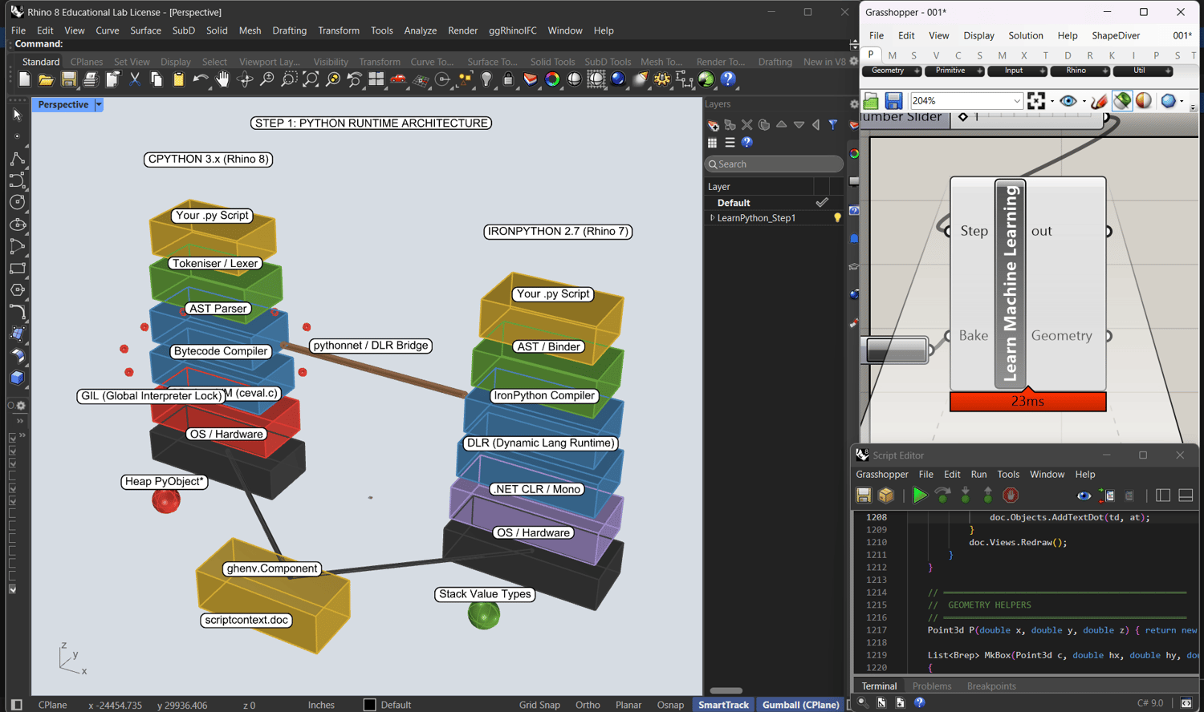Click the Undo arrow in Rhino toolbar

click(201, 79)
